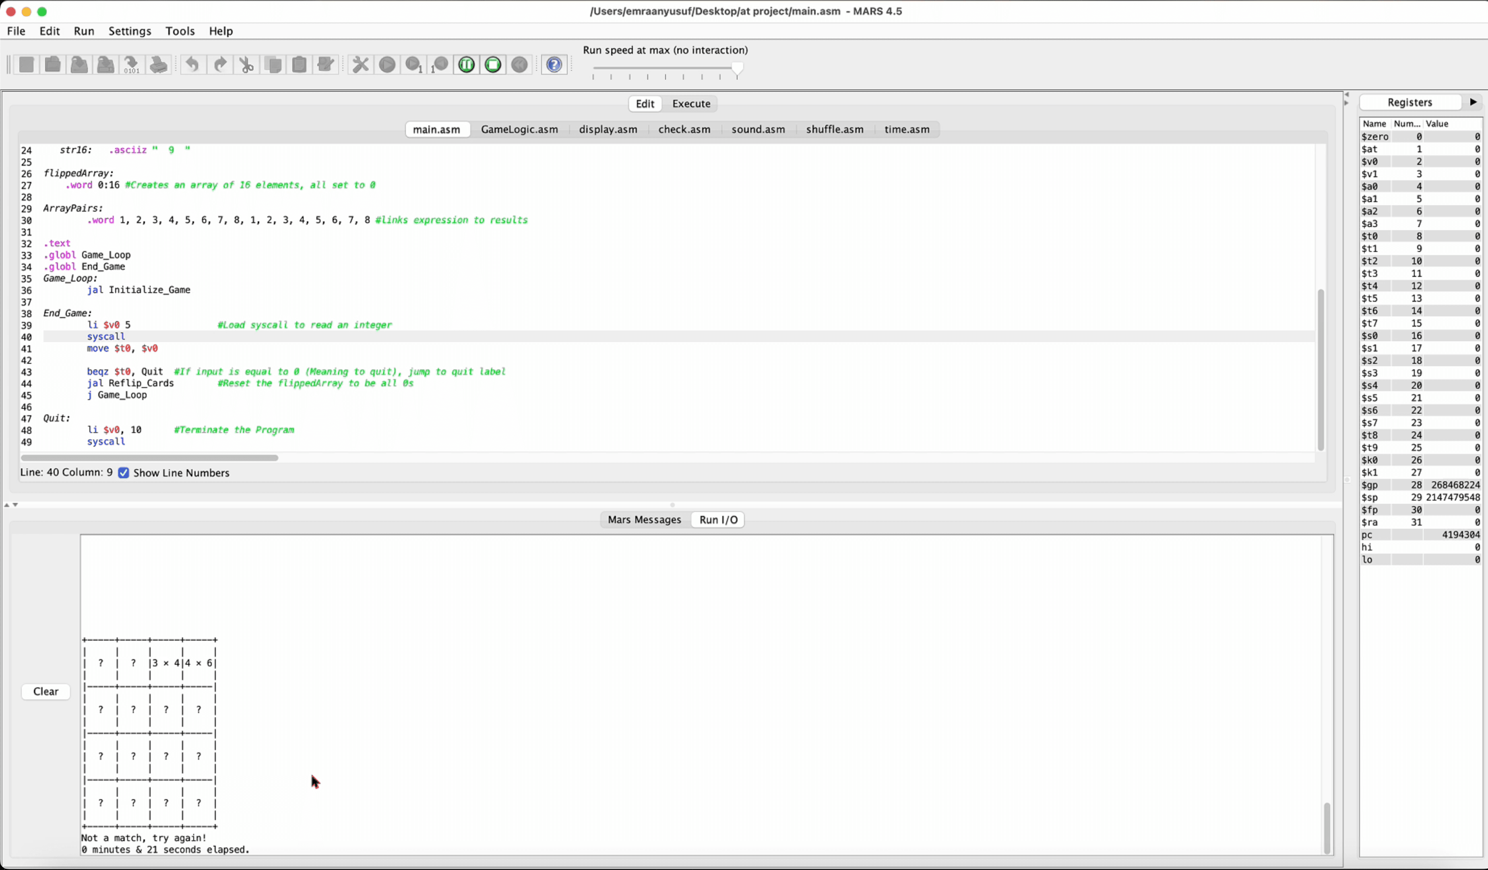Click the Find/Replace toolbar icon
1488x870 pixels.
point(325,64)
